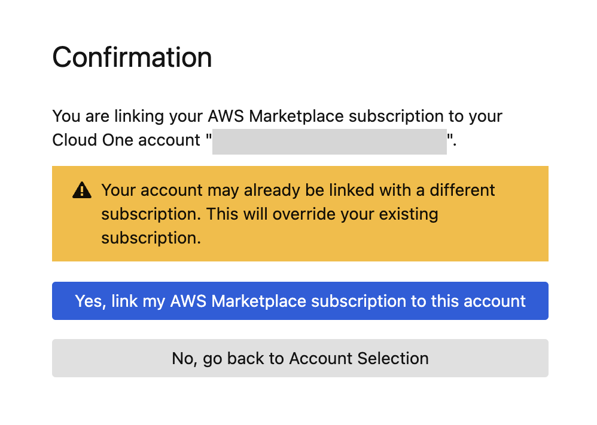Click the last warning word "subscription."

click(151, 238)
